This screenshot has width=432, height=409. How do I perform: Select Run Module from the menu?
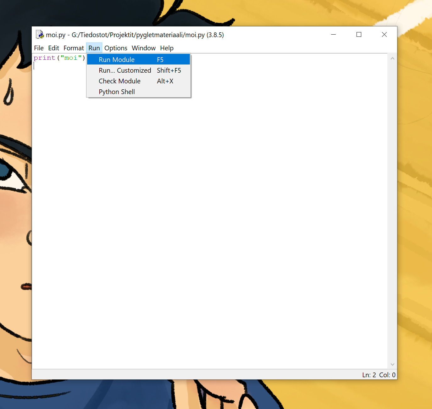(138, 59)
